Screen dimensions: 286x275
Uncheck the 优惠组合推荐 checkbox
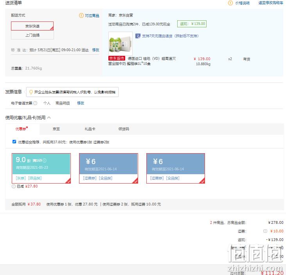point(14,142)
